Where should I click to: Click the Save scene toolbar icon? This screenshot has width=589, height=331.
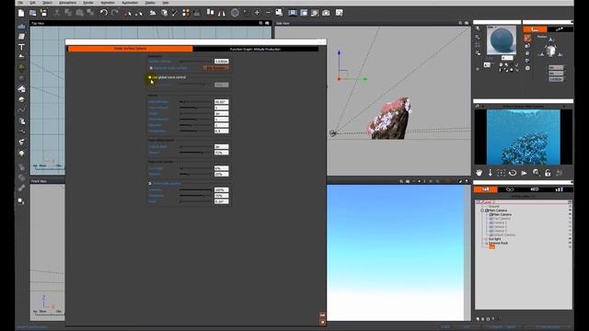43,13
